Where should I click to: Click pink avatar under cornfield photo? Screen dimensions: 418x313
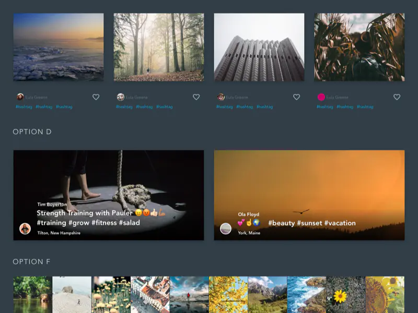pyautogui.click(x=321, y=97)
